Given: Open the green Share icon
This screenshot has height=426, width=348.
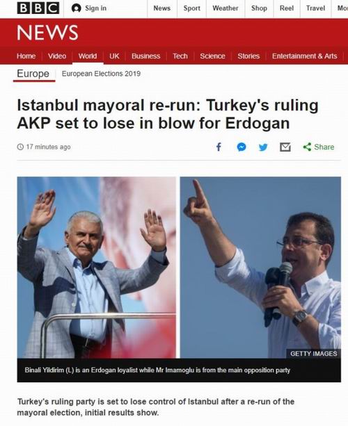Looking at the screenshot, I should tap(307, 147).
